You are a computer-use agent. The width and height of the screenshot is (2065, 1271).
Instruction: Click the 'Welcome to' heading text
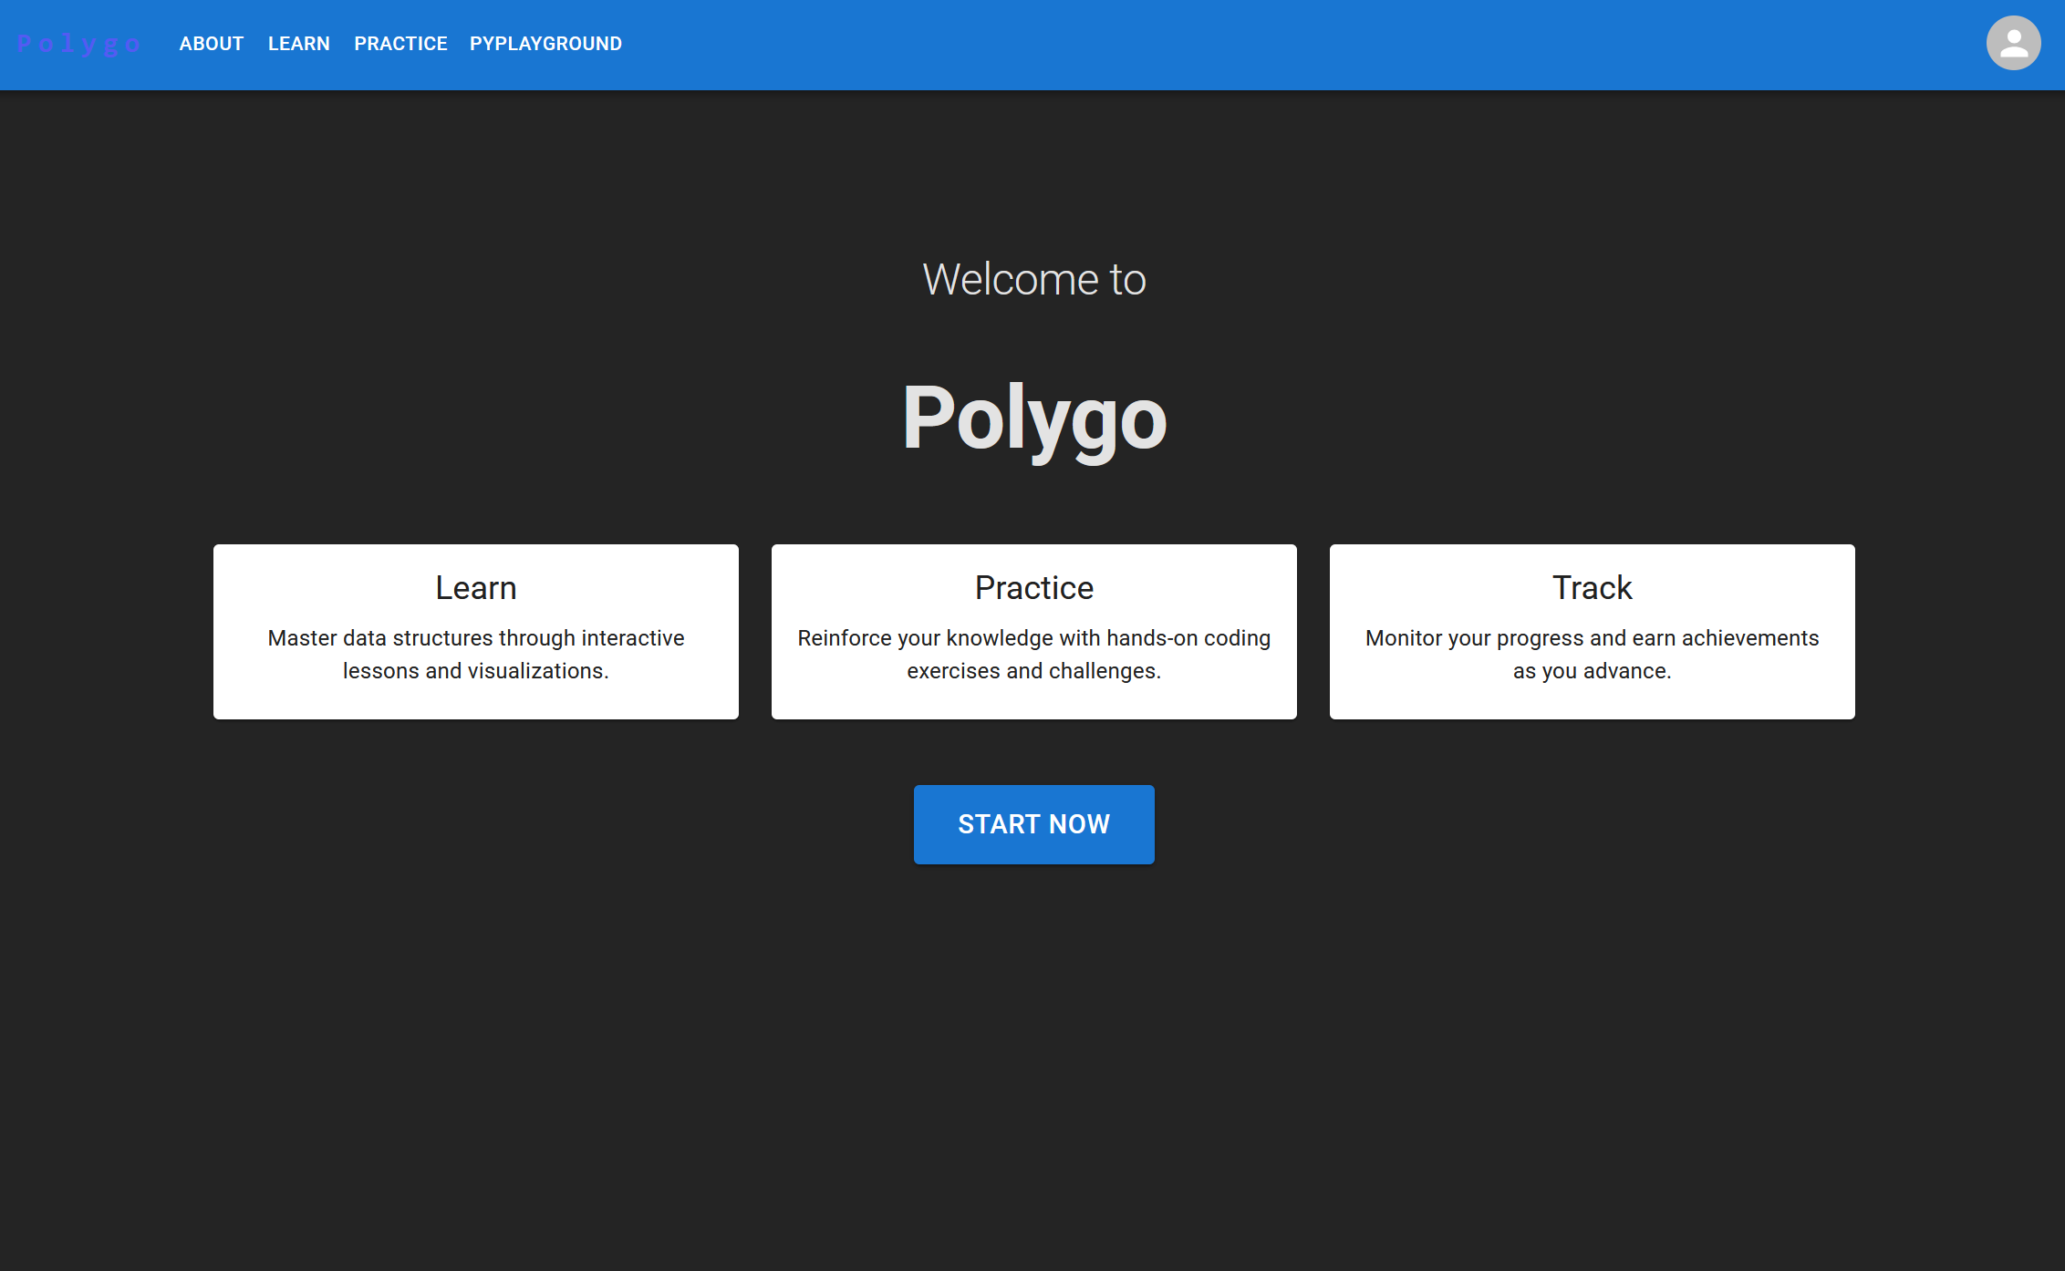[x=1033, y=279]
